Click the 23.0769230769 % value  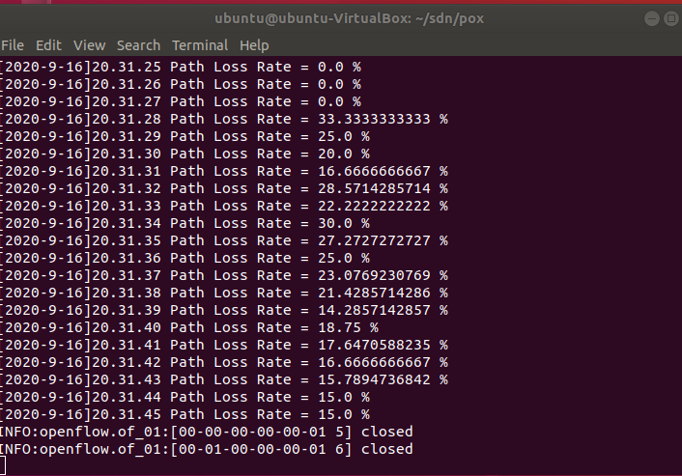tap(383, 275)
